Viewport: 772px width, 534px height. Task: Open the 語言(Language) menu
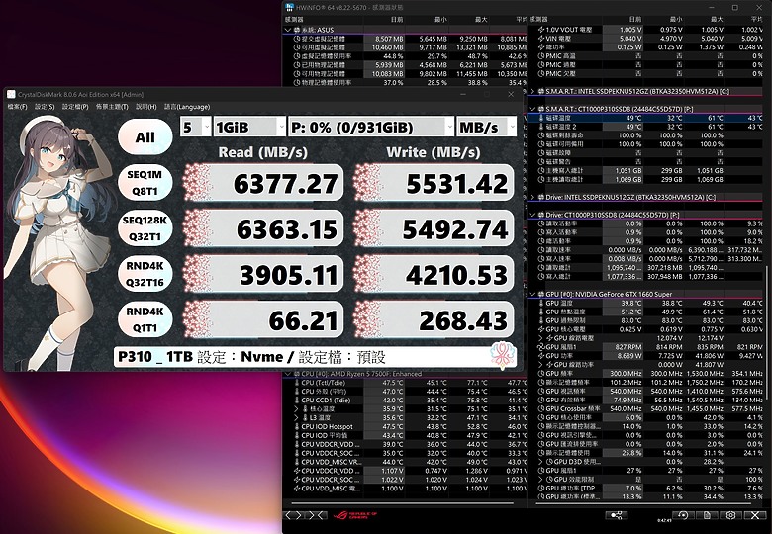187,107
